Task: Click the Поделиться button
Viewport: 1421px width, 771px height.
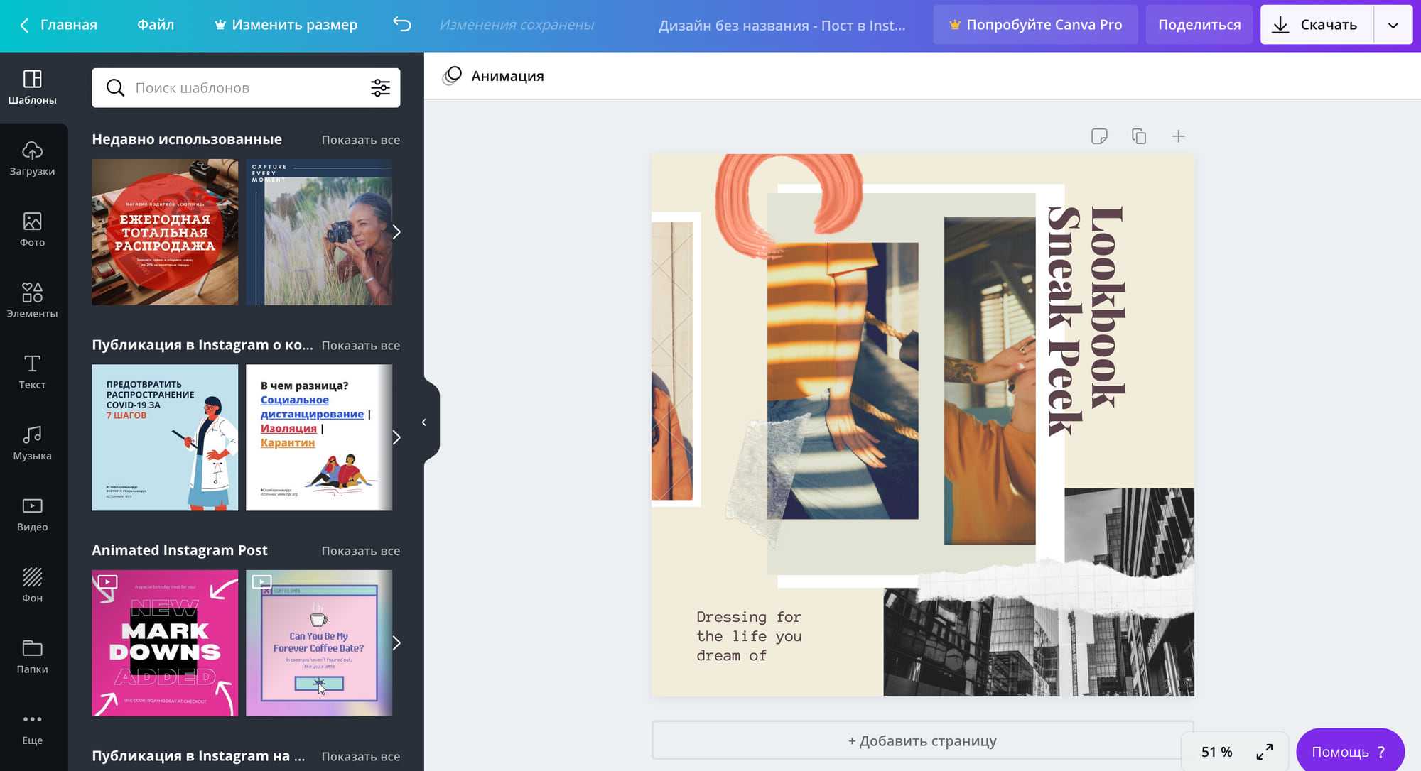Action: [1199, 25]
